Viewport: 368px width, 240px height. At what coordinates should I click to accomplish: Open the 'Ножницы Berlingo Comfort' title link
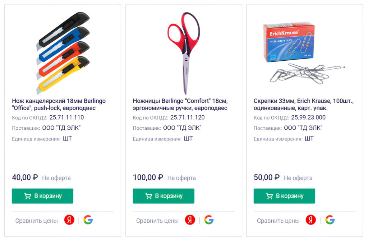click(x=180, y=105)
